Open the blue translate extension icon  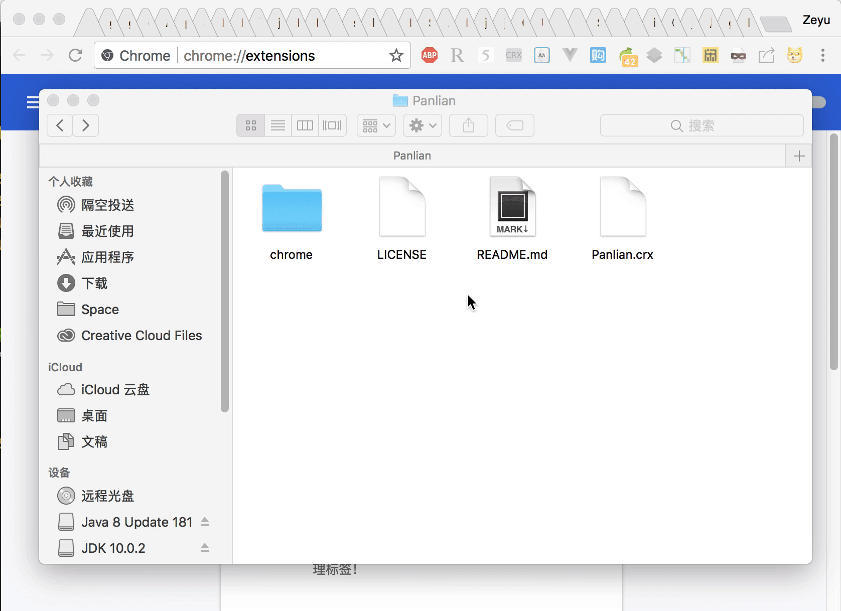598,55
